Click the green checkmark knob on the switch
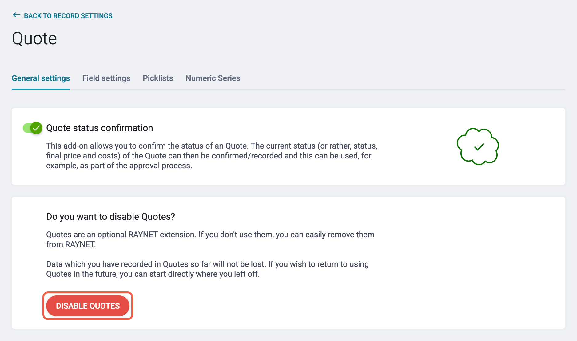Screen dimensions: 577x341 [36, 128]
